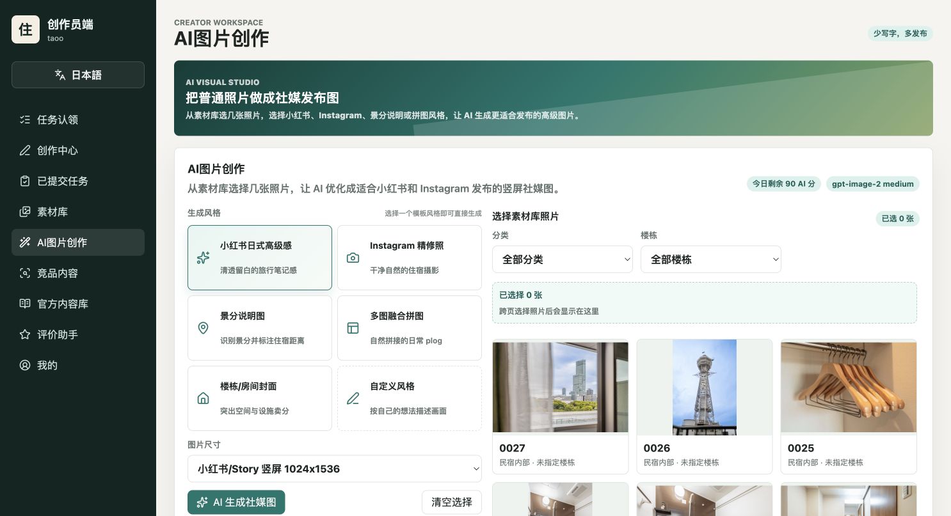Click the 住 app logo tile

point(26,29)
